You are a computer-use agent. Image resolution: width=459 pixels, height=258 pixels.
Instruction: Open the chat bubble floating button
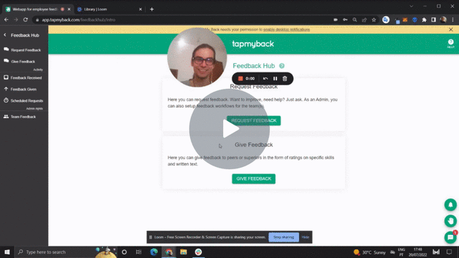coord(450,237)
